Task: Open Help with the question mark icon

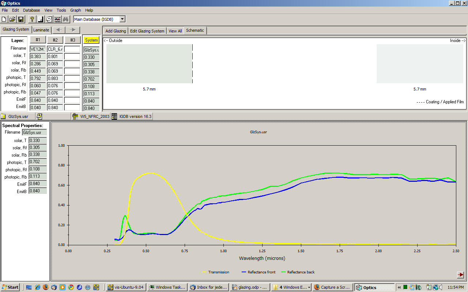Action: pos(32,19)
